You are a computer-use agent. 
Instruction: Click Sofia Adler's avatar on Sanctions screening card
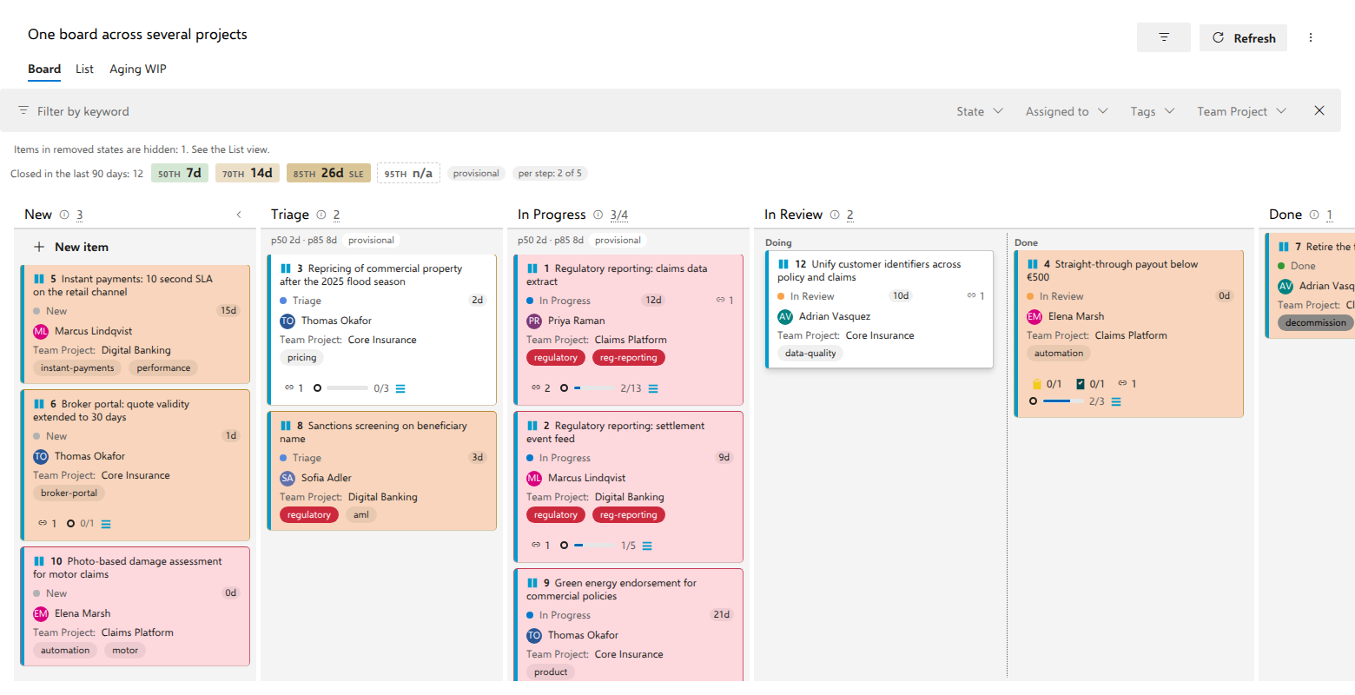pyautogui.click(x=288, y=478)
